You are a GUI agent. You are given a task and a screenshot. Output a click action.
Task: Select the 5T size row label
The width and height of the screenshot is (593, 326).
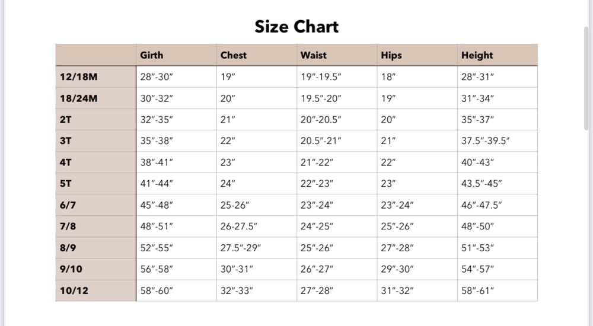tap(65, 183)
